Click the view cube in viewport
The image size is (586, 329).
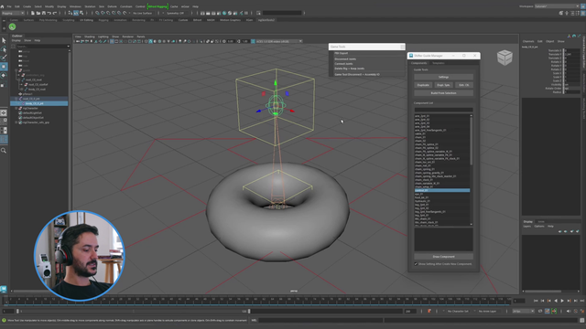[505, 58]
